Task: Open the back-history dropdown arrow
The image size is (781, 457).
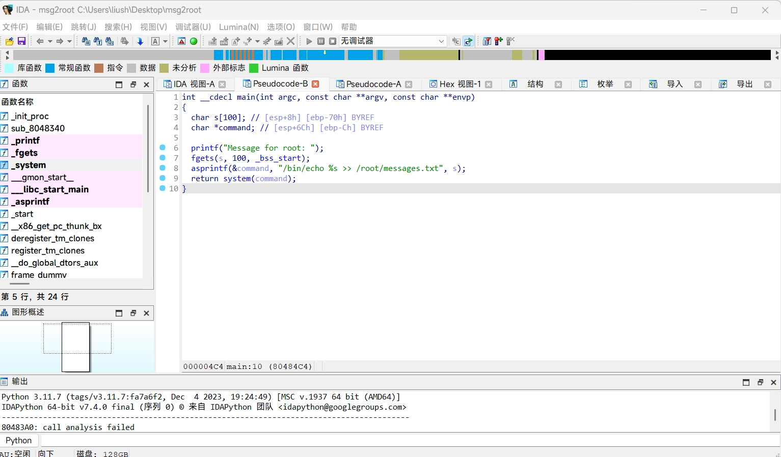Action: 50,41
